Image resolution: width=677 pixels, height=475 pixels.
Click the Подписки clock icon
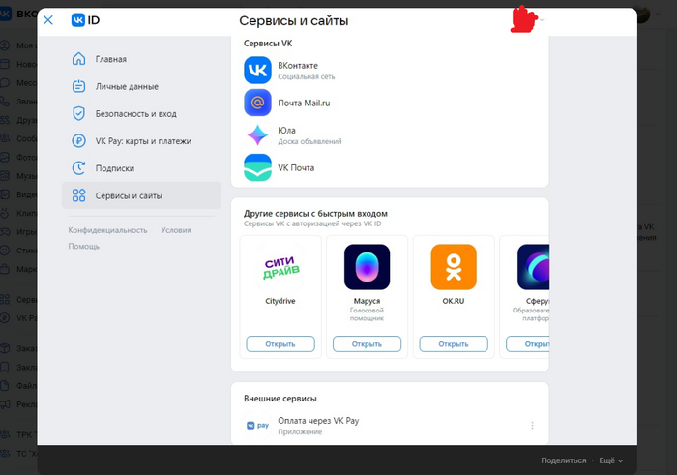coord(78,168)
